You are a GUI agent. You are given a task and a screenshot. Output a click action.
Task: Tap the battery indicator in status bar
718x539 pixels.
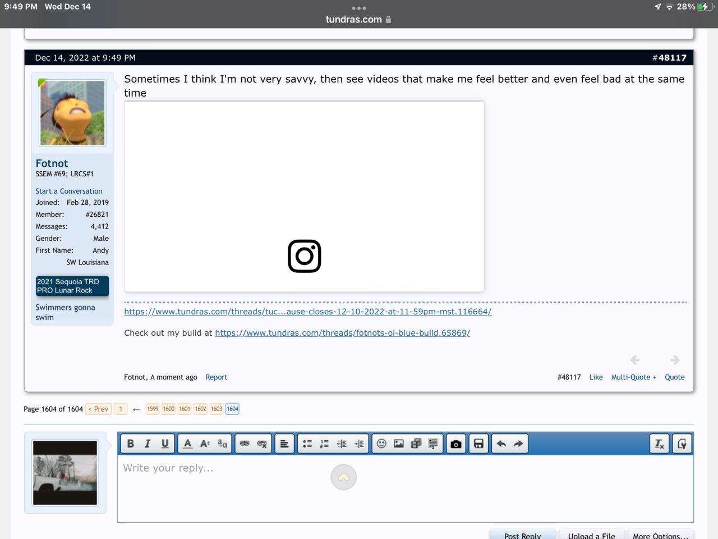(705, 7)
